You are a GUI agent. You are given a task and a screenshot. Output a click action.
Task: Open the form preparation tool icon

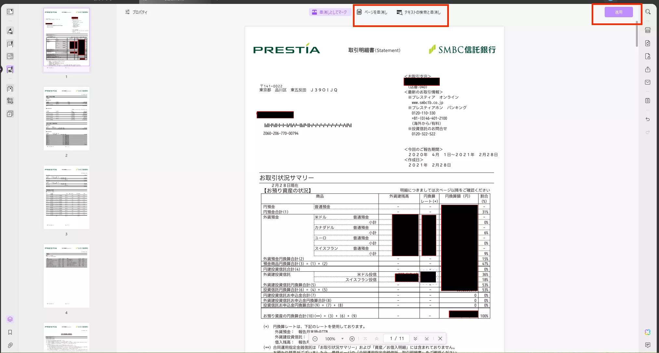tap(10, 56)
